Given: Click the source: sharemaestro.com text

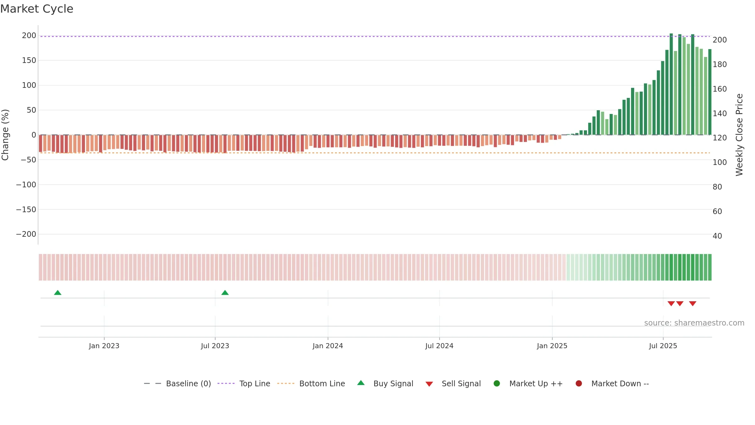Looking at the screenshot, I should (x=694, y=323).
